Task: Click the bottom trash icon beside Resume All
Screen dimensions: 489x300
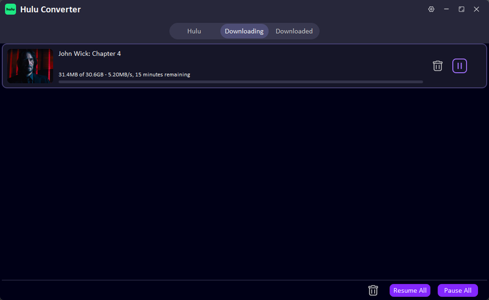Action: [373, 290]
